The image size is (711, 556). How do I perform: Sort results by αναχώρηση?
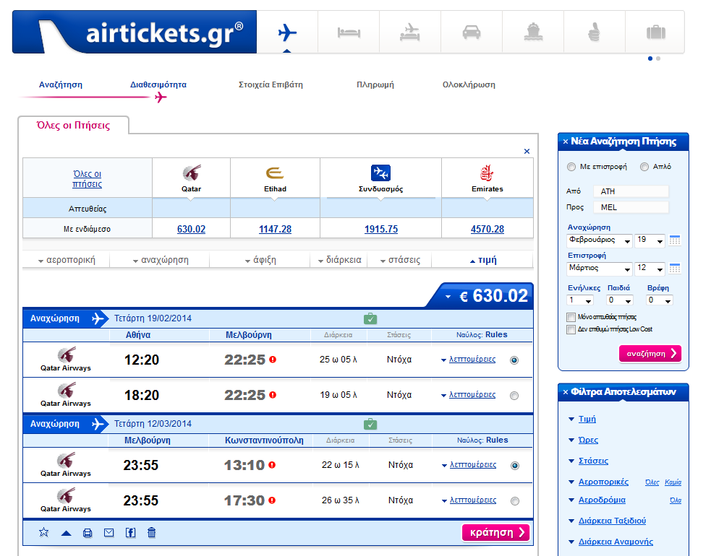161,260
